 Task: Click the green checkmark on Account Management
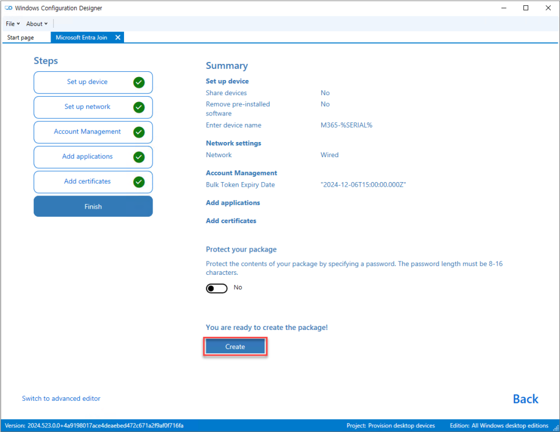[139, 132]
